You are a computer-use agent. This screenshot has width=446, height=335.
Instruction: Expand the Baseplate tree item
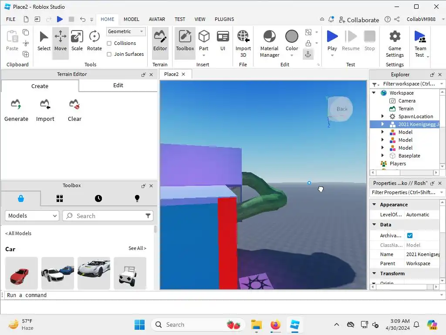pyautogui.click(x=382, y=156)
